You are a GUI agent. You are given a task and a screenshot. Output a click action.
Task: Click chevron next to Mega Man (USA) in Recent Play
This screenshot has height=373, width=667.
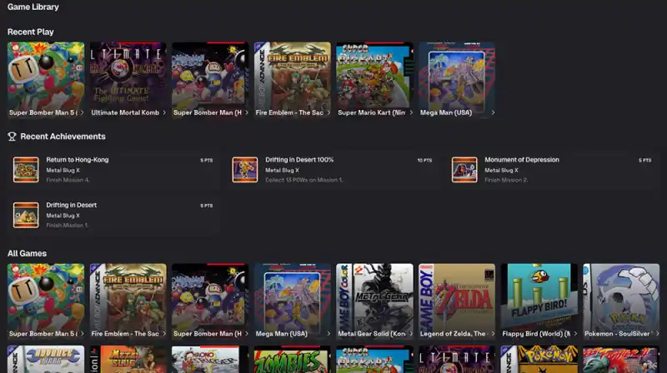pyautogui.click(x=493, y=112)
